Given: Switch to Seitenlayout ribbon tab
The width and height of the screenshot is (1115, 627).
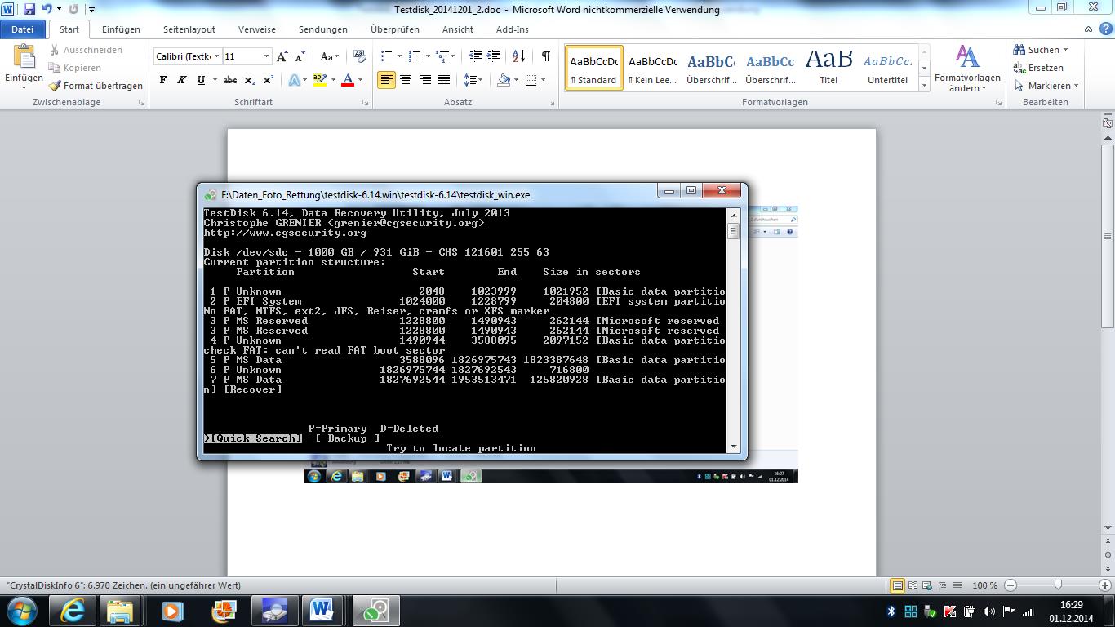Looking at the screenshot, I should [x=189, y=29].
